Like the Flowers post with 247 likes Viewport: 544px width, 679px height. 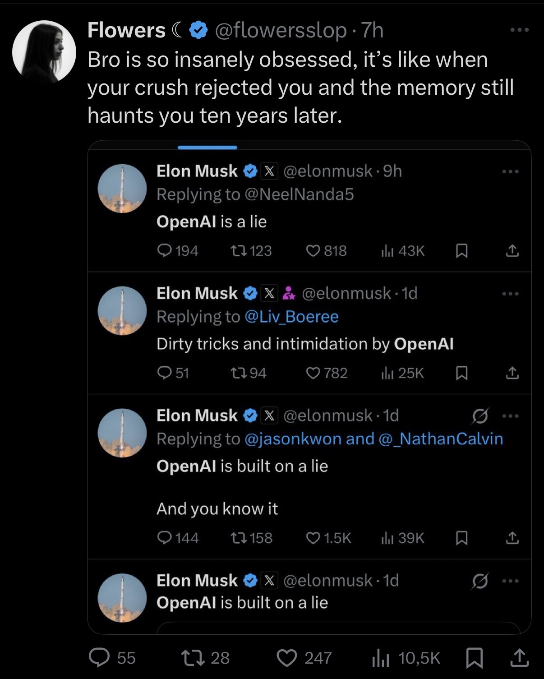287,658
